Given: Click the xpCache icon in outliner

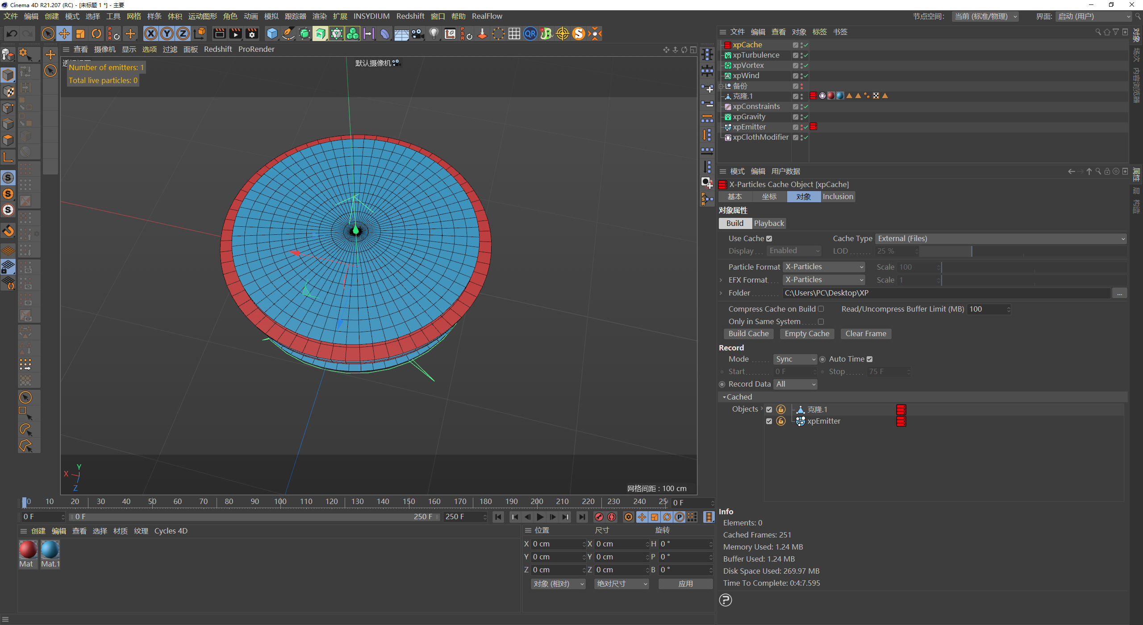Looking at the screenshot, I should (x=726, y=44).
